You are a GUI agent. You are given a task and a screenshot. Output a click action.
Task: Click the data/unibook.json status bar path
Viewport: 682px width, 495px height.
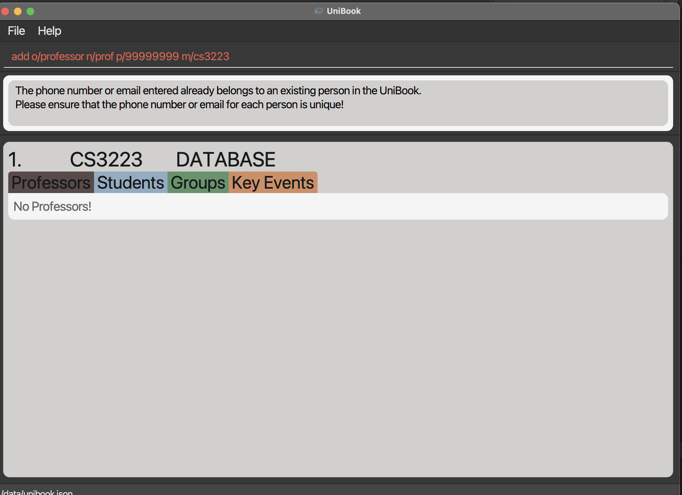37,492
